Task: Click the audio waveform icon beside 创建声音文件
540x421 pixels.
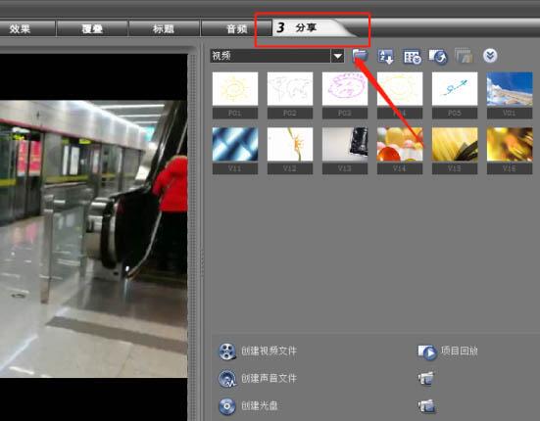Action: point(227,379)
